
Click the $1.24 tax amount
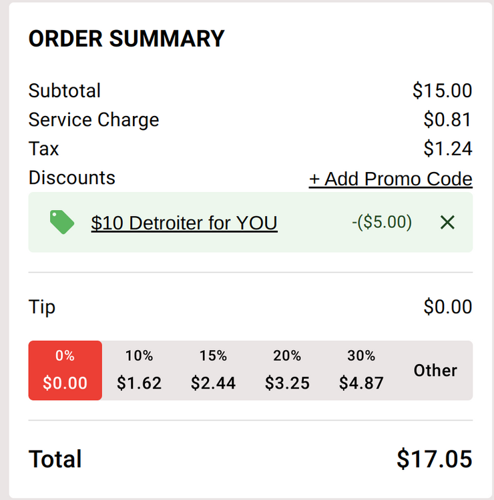(447, 149)
